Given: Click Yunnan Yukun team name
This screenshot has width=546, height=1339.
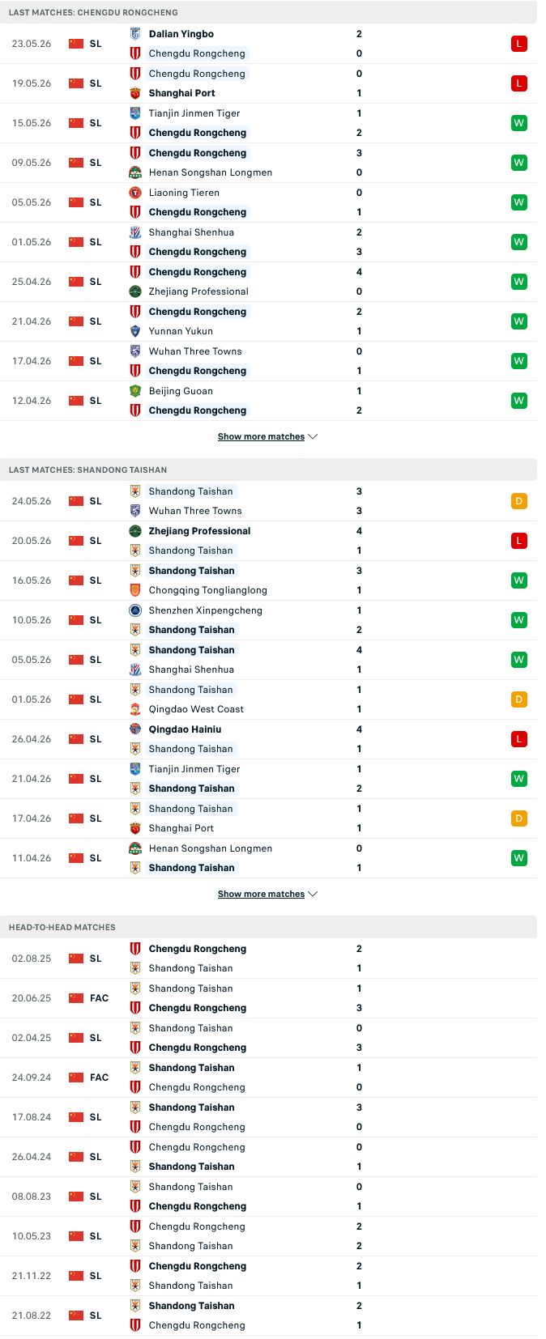Looking at the screenshot, I should click(x=181, y=331).
